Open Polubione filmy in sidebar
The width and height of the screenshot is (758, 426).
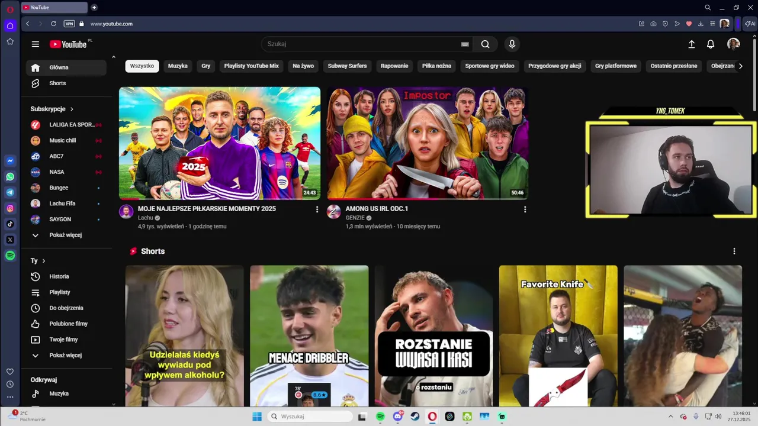pyautogui.click(x=66, y=324)
